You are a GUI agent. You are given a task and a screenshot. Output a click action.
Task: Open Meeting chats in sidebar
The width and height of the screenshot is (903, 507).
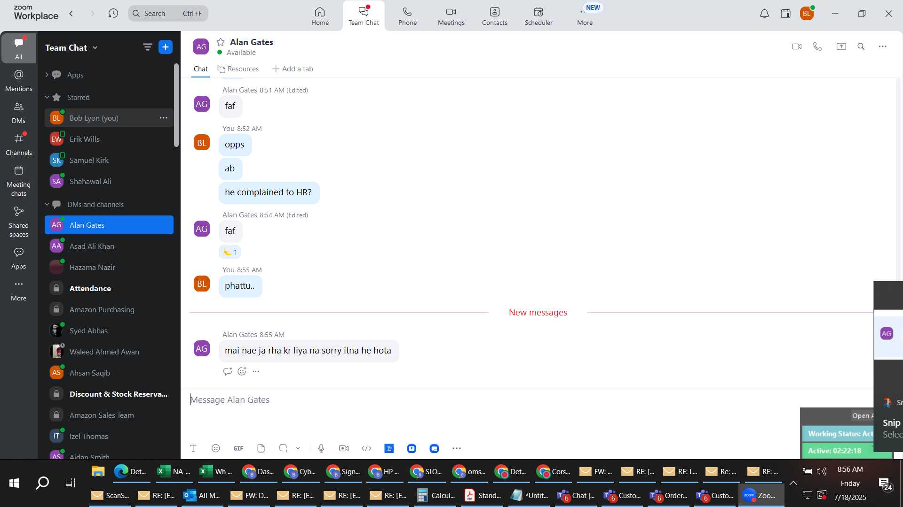[x=19, y=181]
